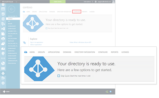
Task: Open the Subscriptions menu in top bar
Action: 87,2
